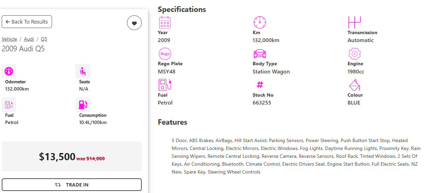This screenshot has width=433, height=193.
Task: Click the Km speedometer icon
Action: pyautogui.click(x=259, y=23)
